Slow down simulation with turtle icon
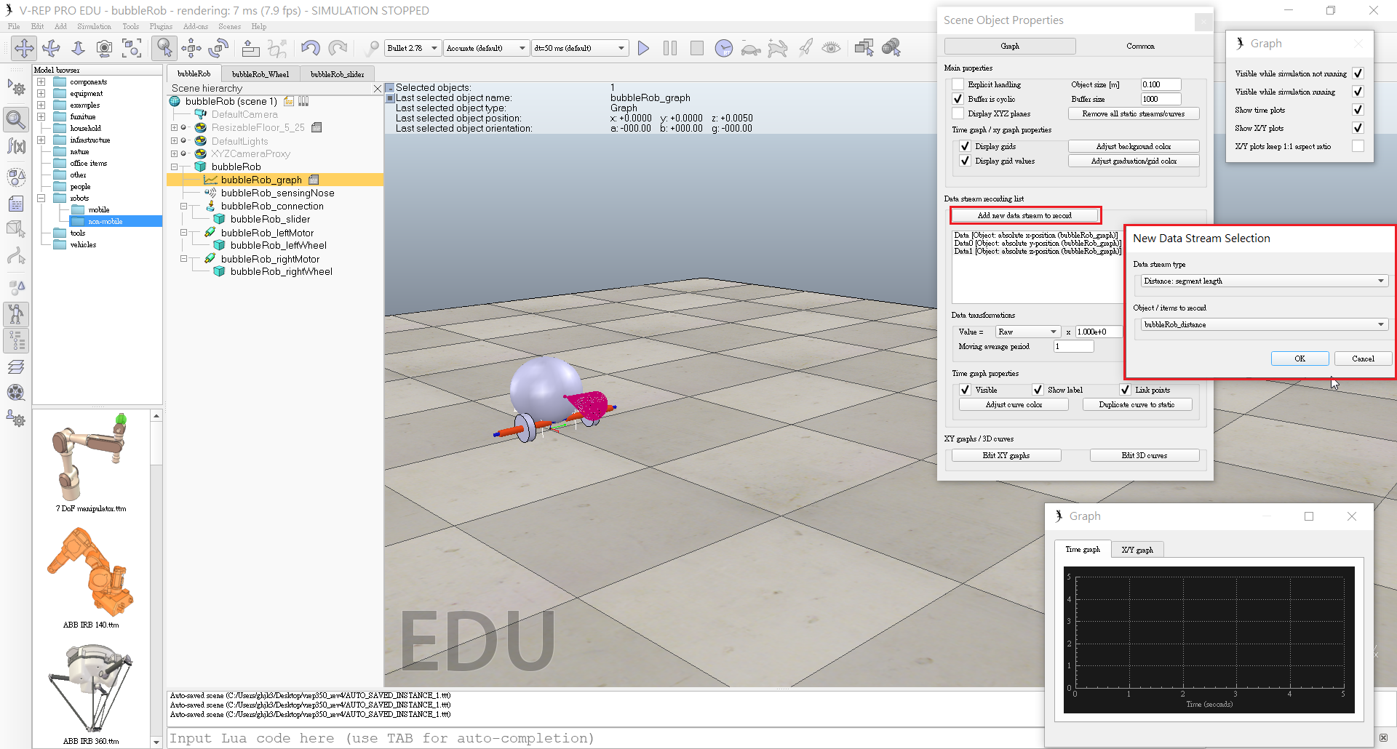 pyautogui.click(x=751, y=48)
